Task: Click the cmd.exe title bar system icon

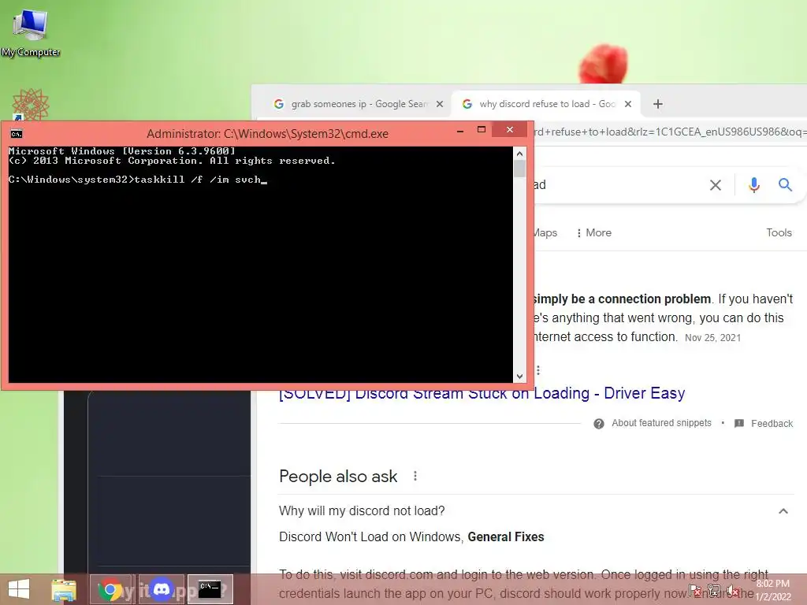Action: point(17,134)
